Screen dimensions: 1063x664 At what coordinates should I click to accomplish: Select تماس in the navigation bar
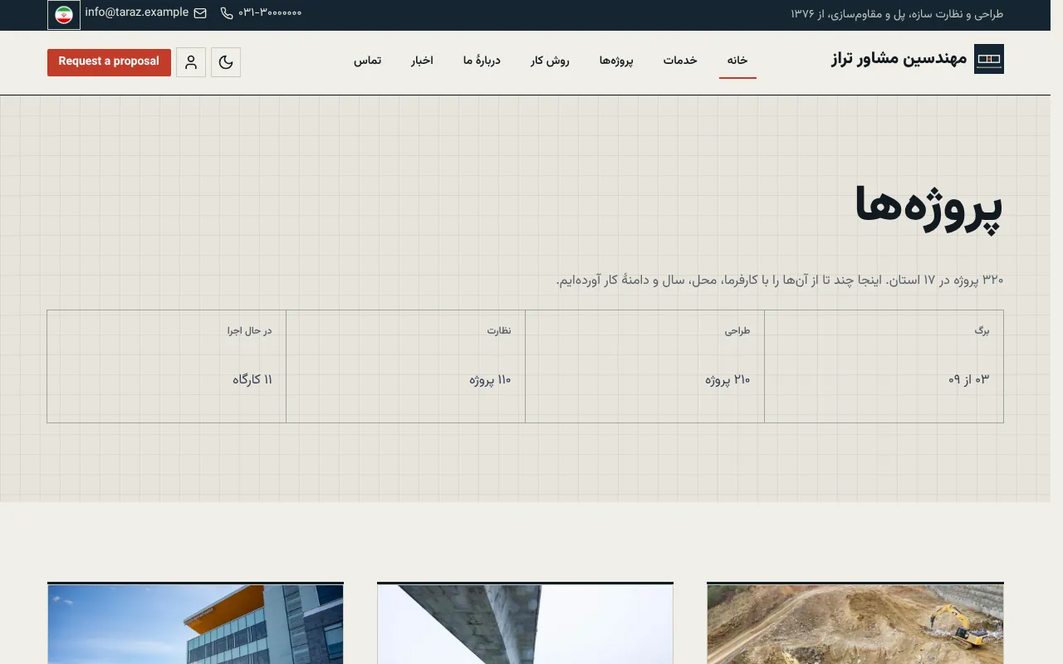(368, 61)
